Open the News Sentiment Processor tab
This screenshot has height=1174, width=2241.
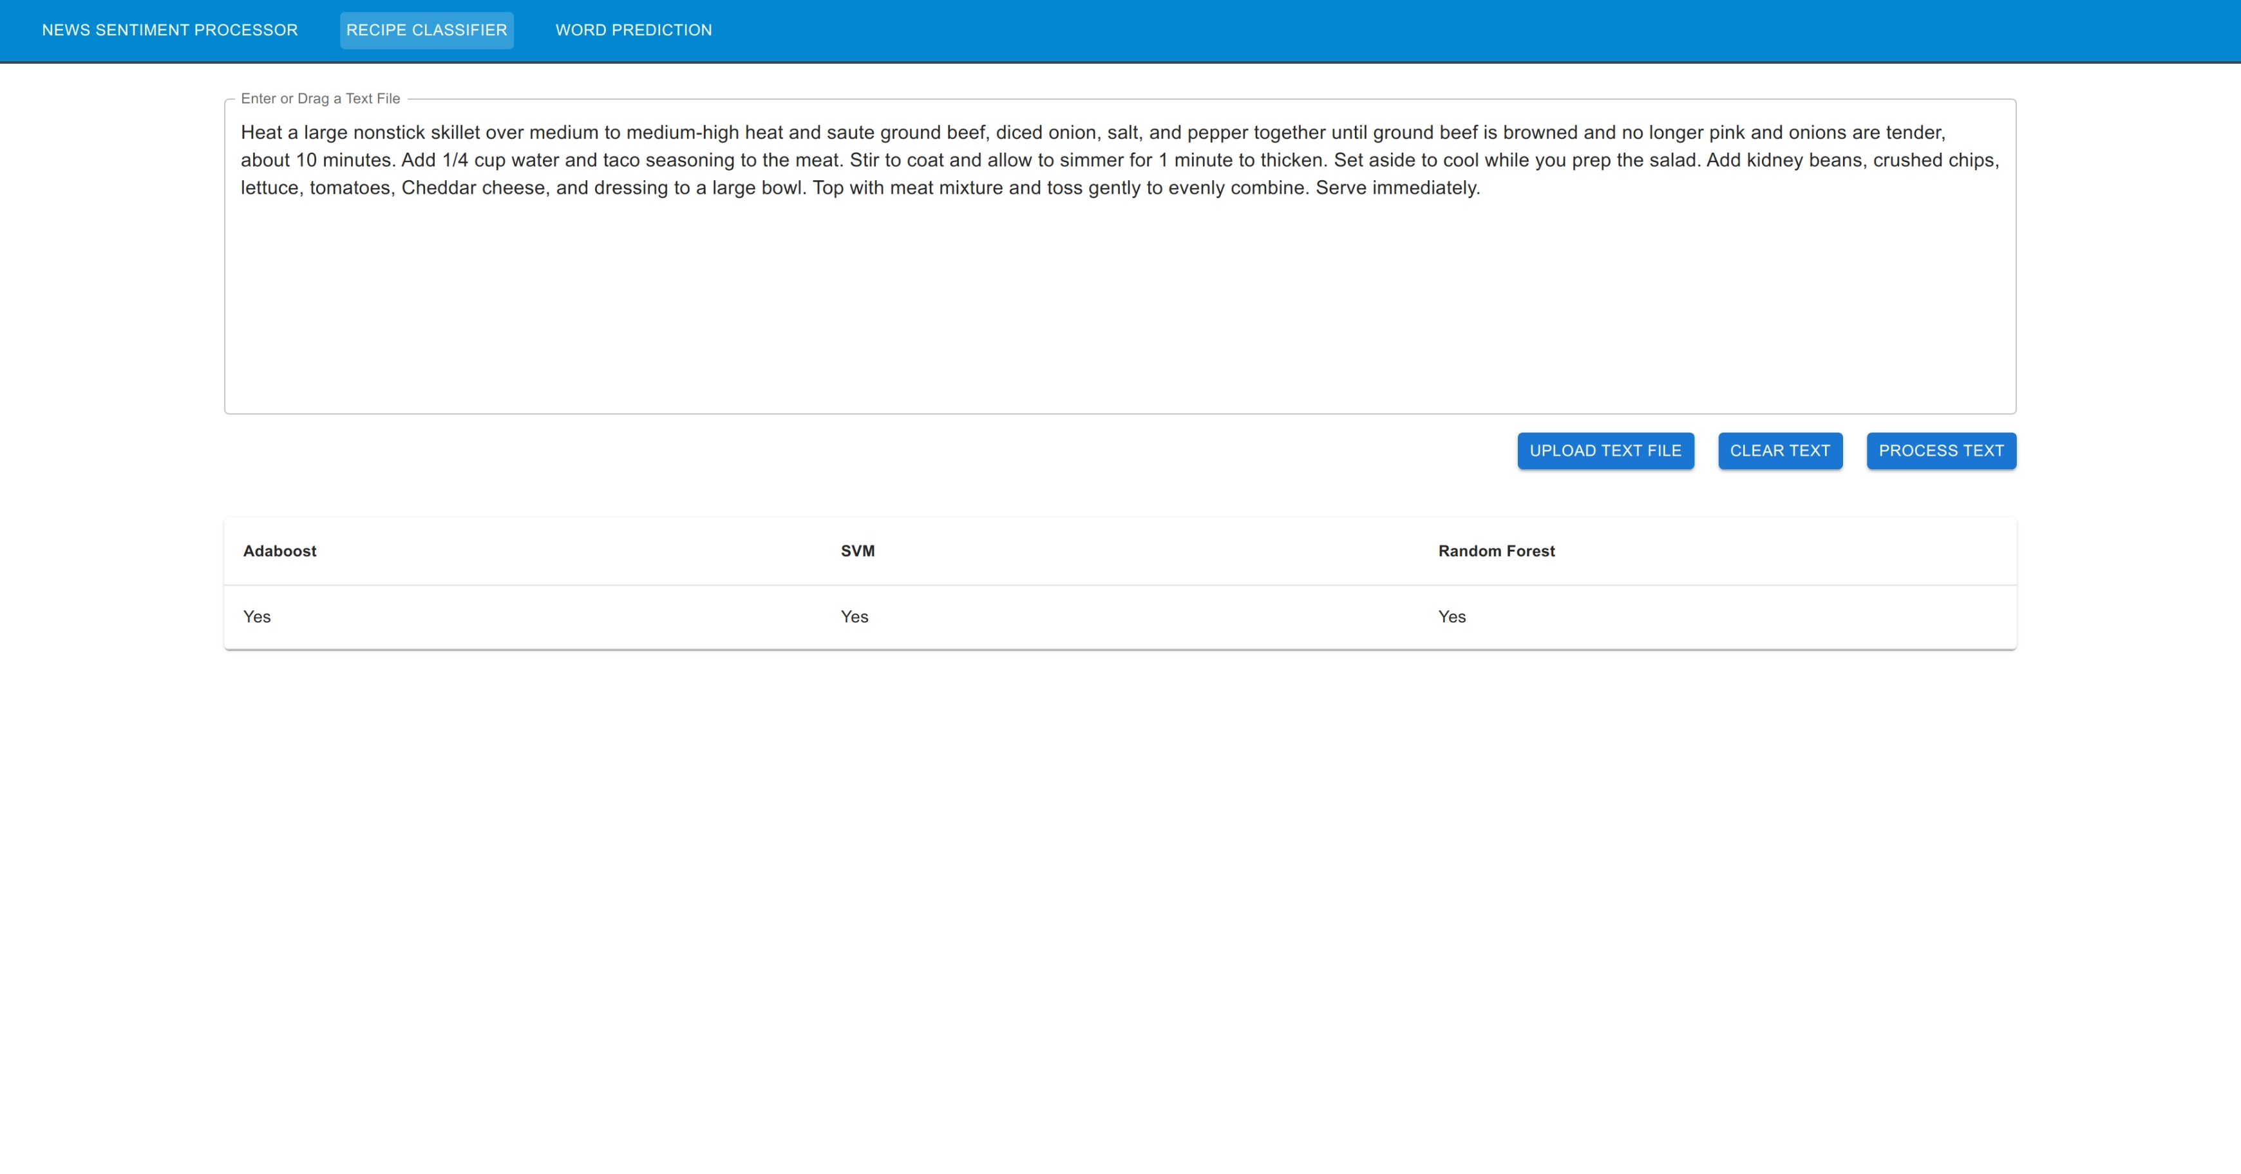coord(169,30)
